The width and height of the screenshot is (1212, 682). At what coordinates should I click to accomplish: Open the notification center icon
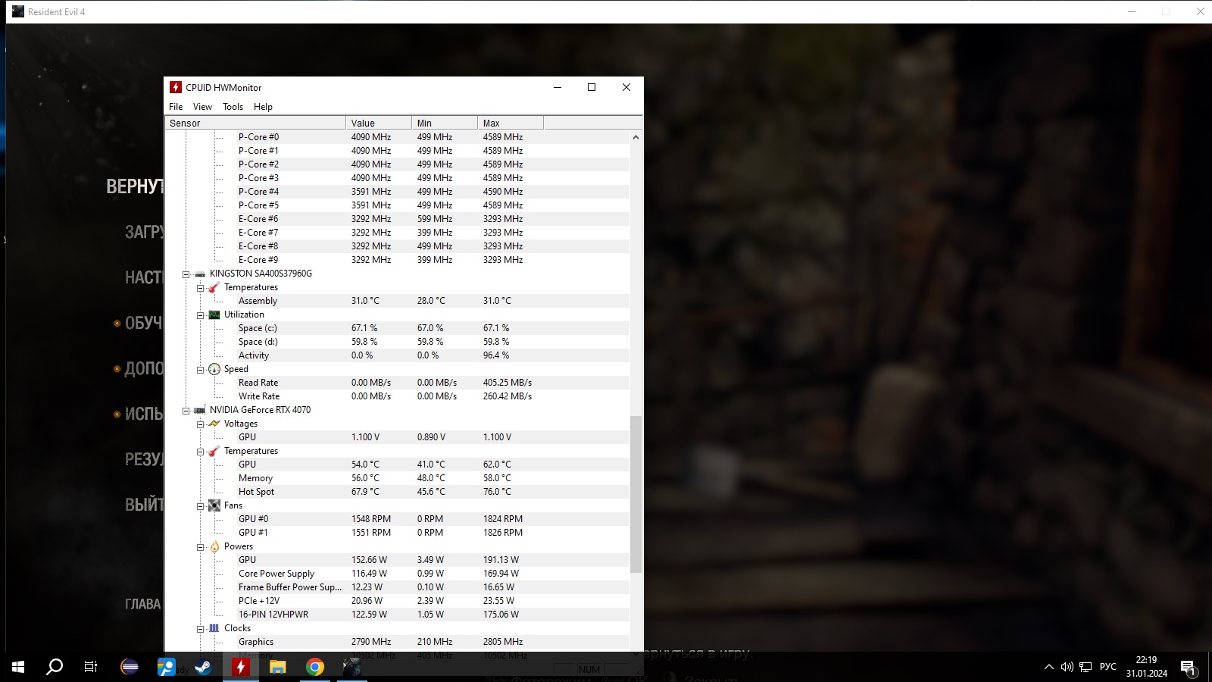[x=1189, y=668]
